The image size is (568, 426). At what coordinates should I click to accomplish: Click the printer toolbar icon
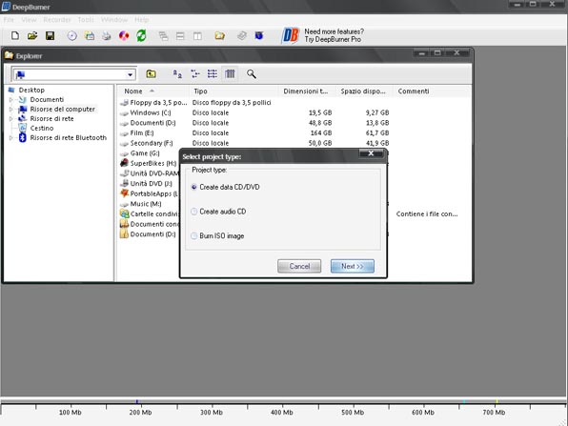pos(107,35)
